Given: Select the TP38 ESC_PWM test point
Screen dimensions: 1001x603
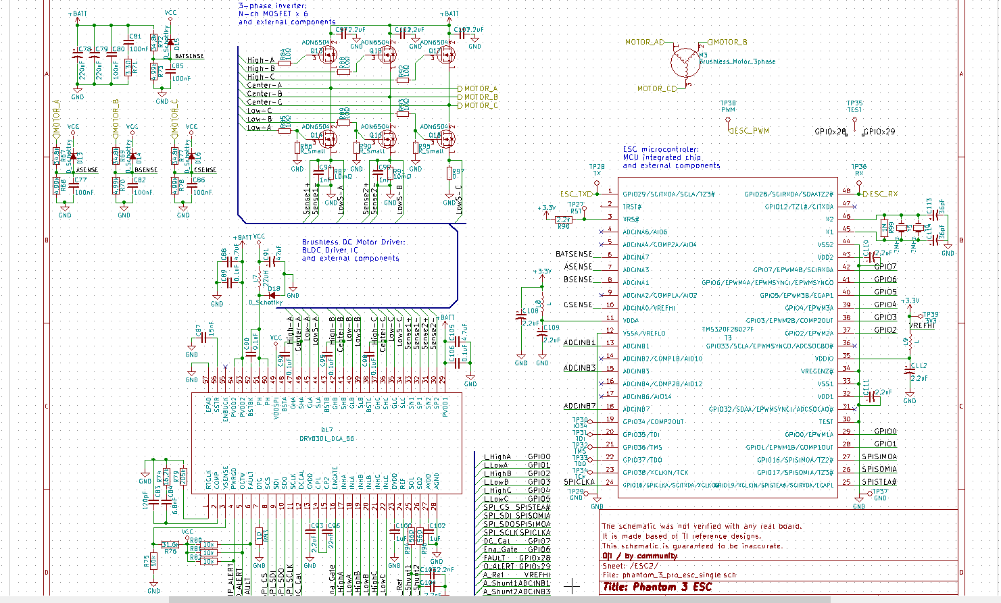Looking at the screenshot, I should pyautogui.click(x=728, y=123).
